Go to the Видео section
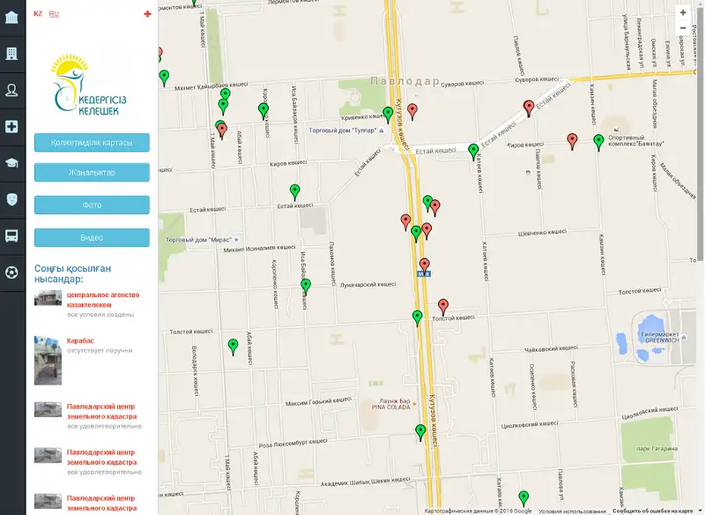Viewport: 705px width, 515px height. click(x=92, y=238)
